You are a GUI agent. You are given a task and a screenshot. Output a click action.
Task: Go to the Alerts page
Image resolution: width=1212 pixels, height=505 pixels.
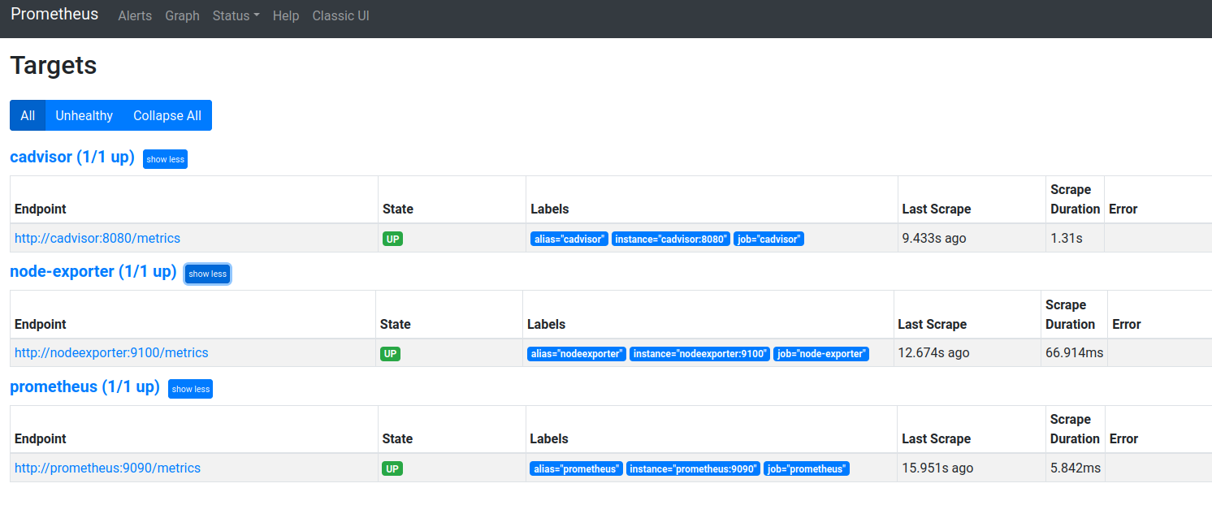click(135, 15)
